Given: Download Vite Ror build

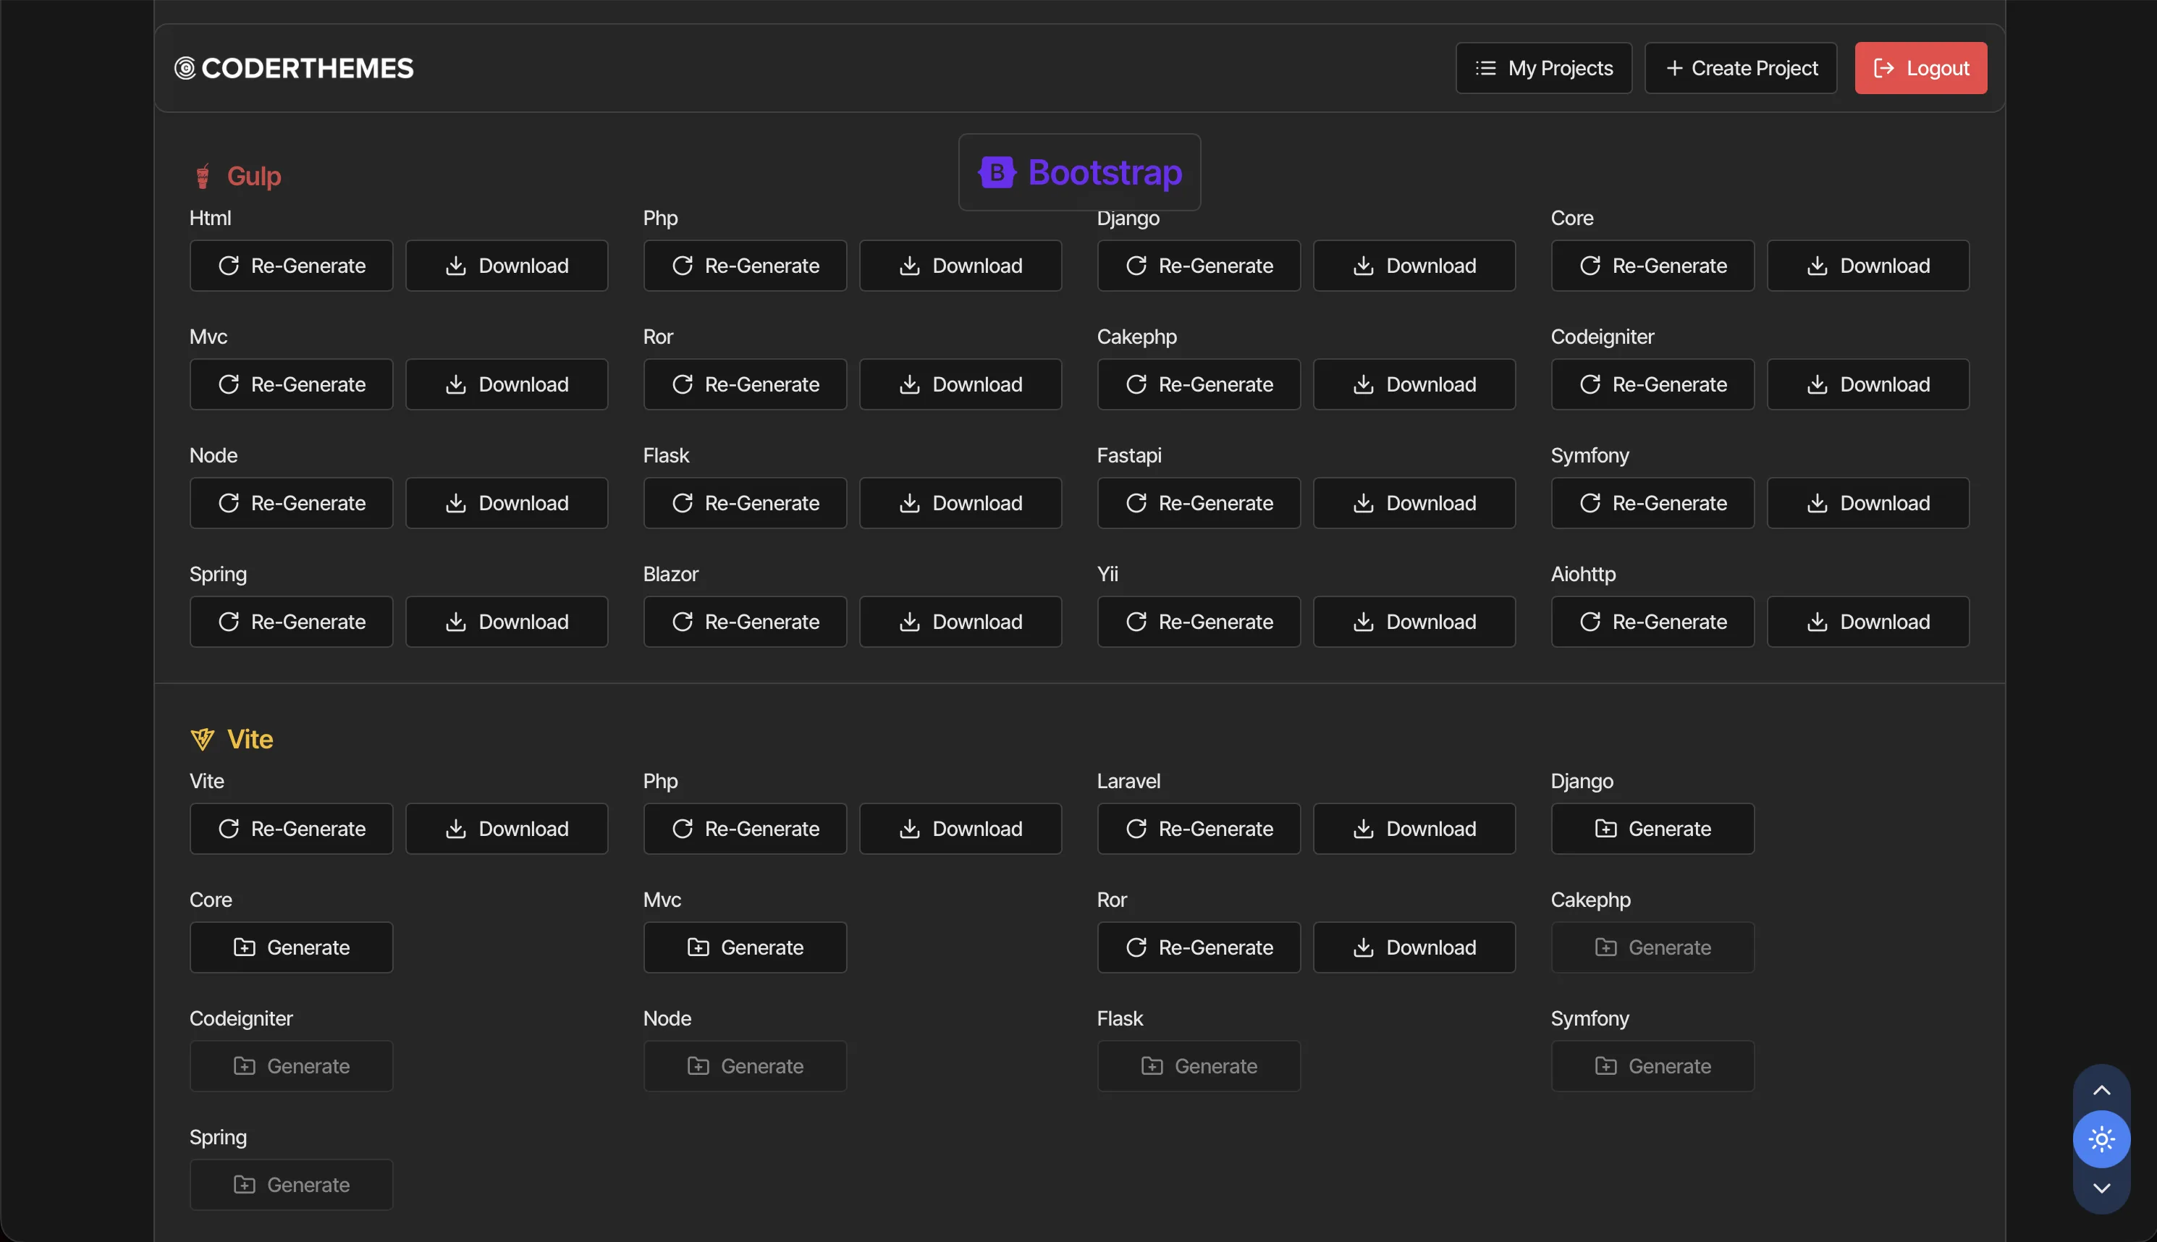Looking at the screenshot, I should [1414, 947].
